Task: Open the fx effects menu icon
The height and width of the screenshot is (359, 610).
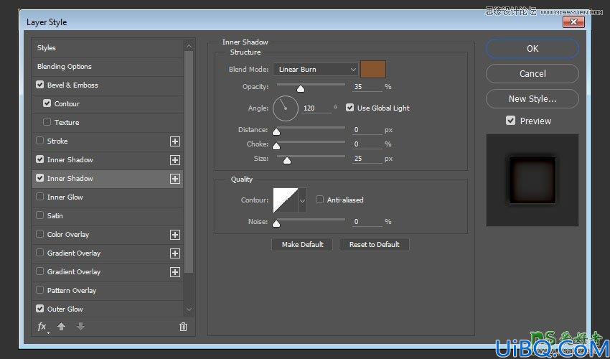Action: coord(42,327)
